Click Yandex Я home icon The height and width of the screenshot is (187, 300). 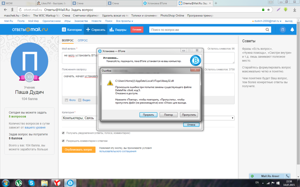click(x=12, y=10)
